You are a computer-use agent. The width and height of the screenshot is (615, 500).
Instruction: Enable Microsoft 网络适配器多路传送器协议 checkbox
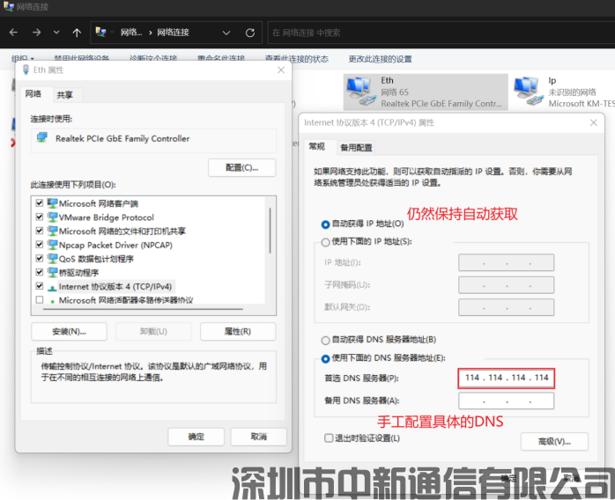[40, 300]
